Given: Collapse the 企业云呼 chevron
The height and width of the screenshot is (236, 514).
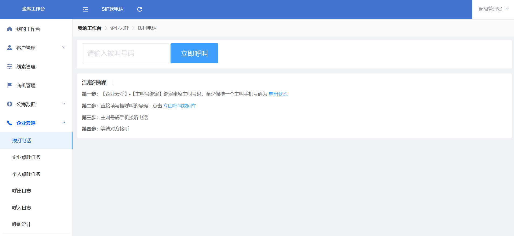Looking at the screenshot, I should coord(64,123).
